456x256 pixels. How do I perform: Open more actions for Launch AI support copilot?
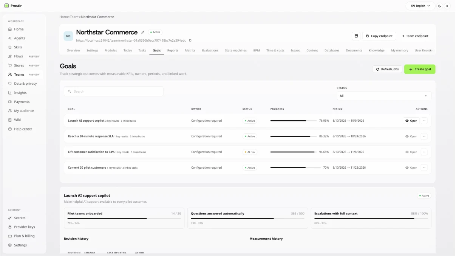[x=424, y=121]
